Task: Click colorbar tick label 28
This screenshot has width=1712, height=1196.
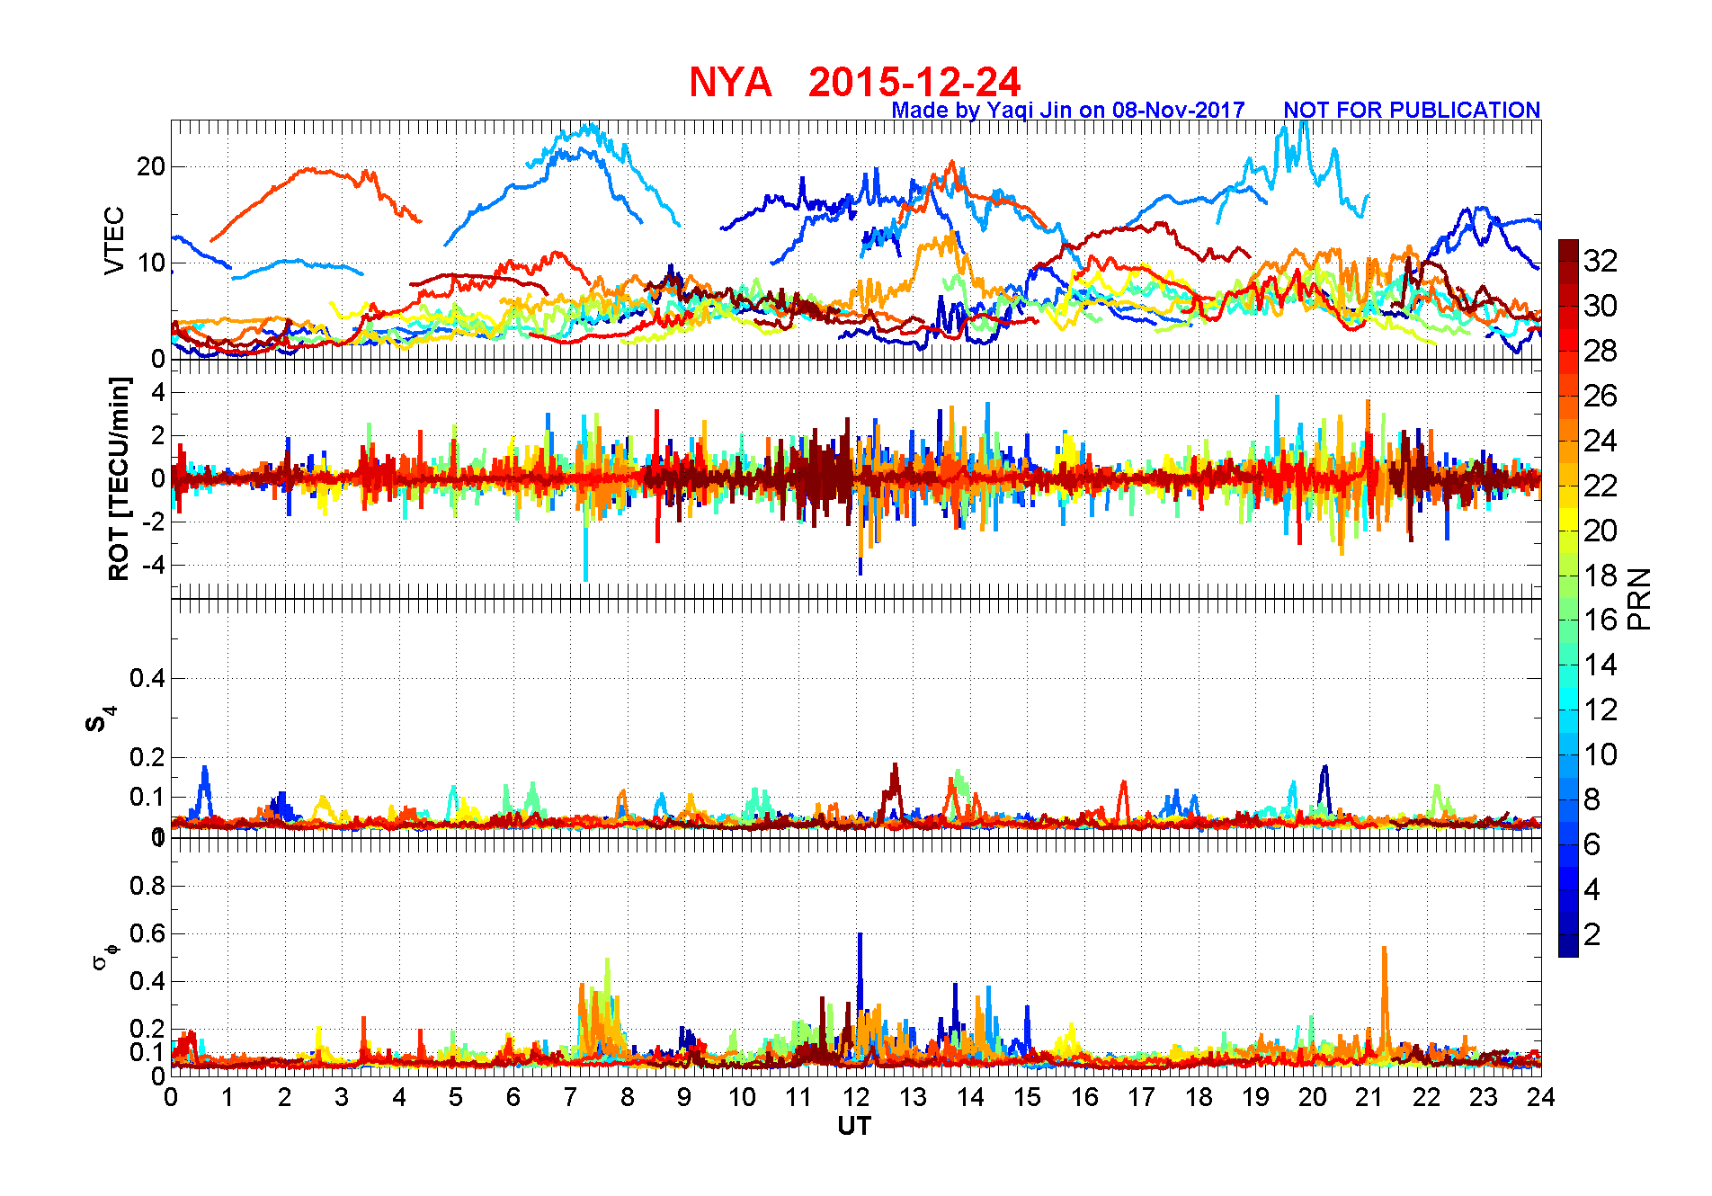Action: click(x=1601, y=351)
